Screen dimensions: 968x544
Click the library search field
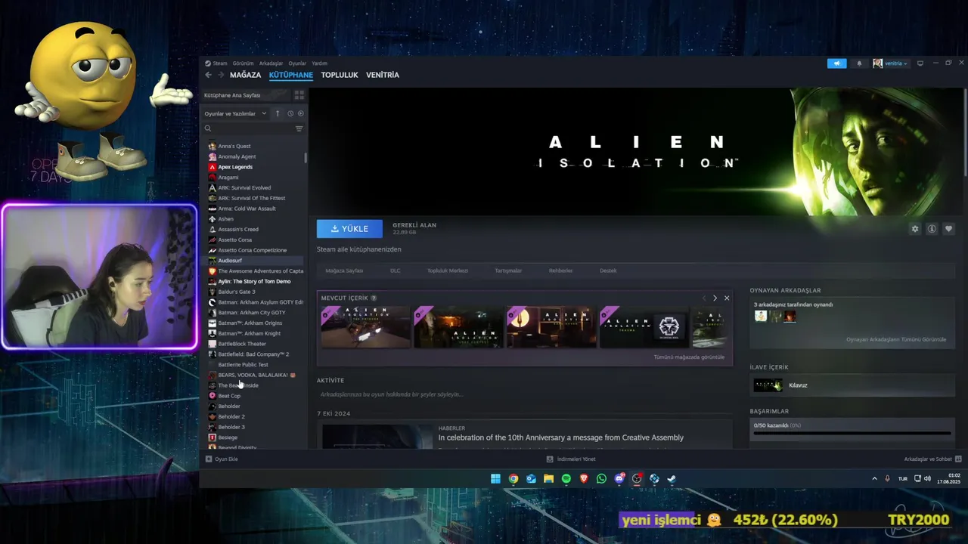pyautogui.click(x=248, y=128)
